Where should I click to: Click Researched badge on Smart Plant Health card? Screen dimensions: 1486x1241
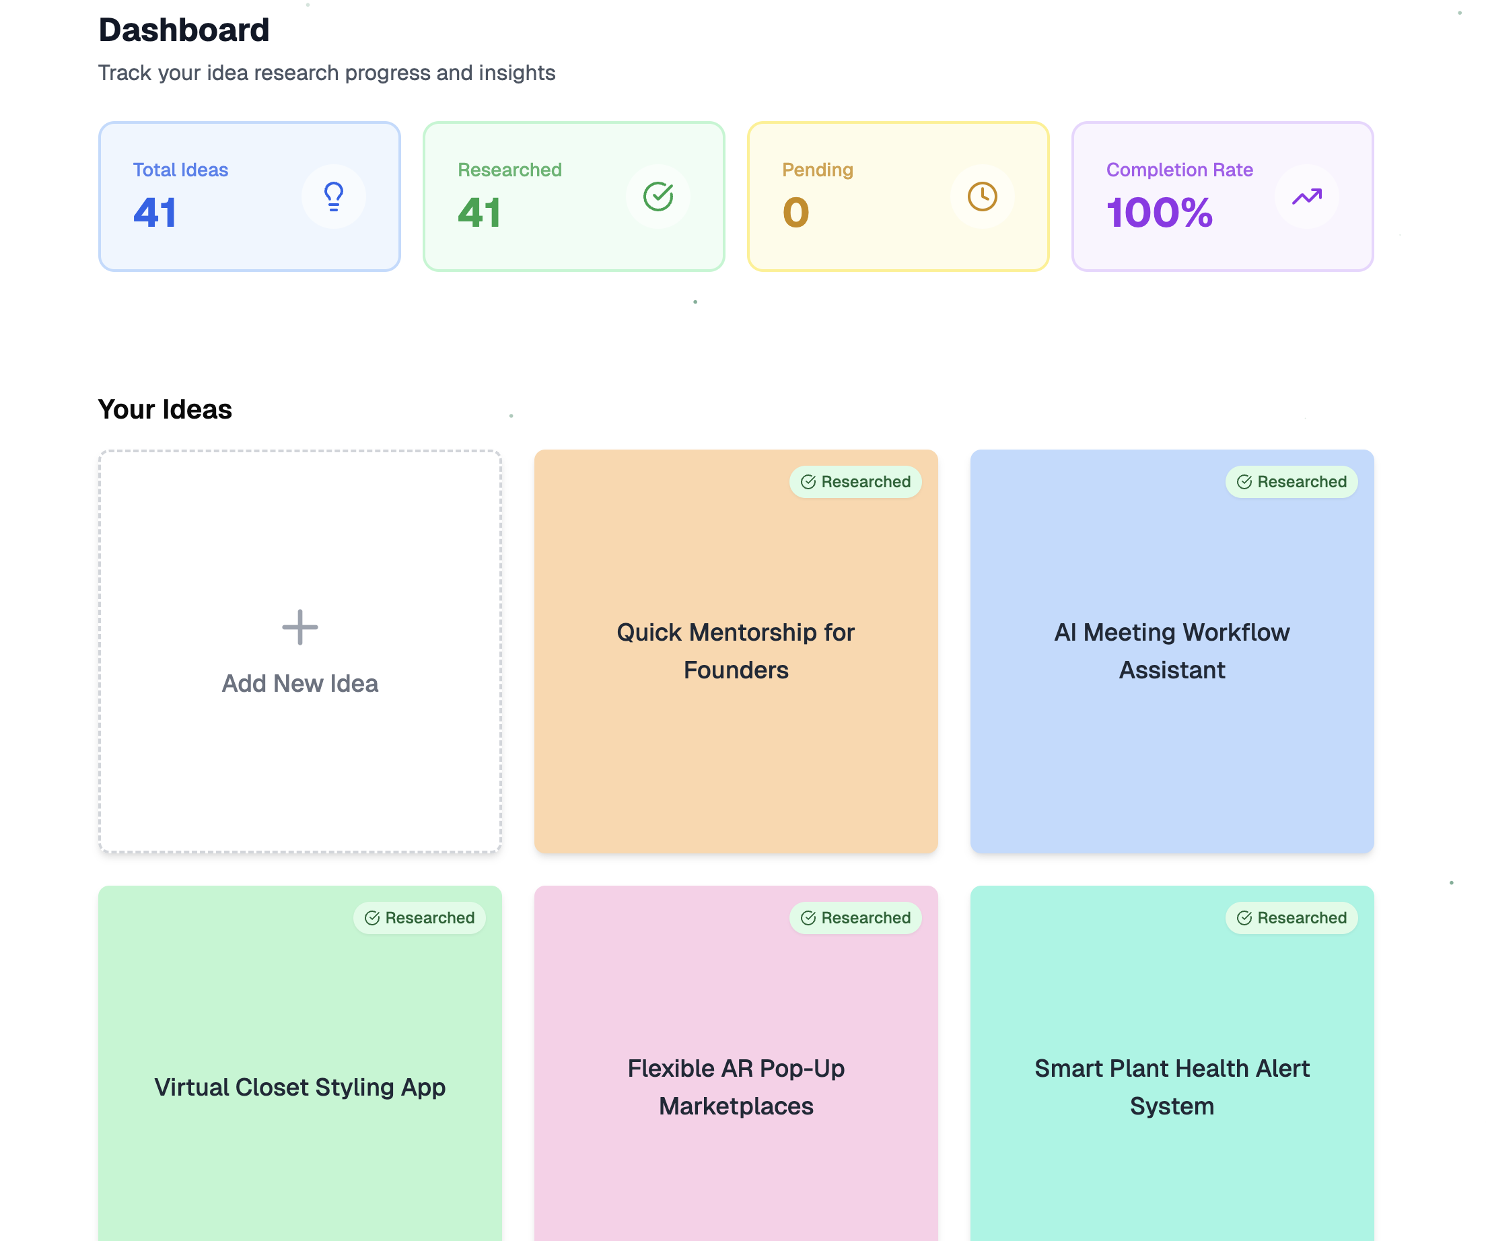point(1291,918)
